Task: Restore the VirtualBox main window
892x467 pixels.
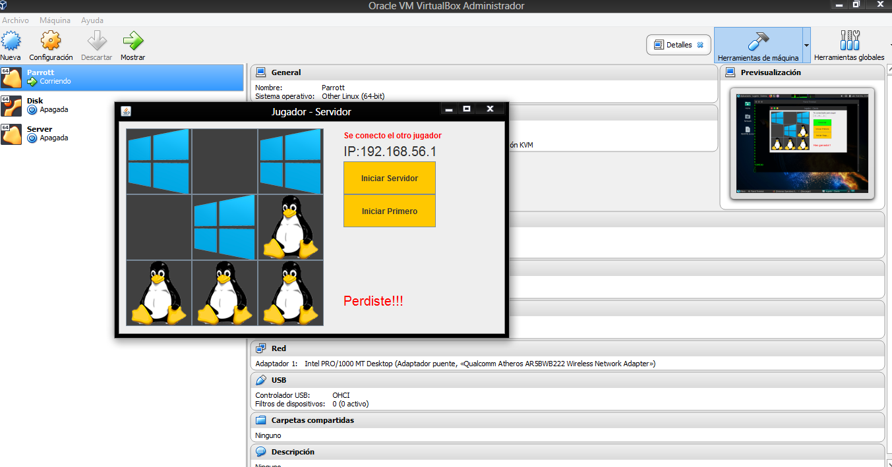Action: (x=856, y=5)
